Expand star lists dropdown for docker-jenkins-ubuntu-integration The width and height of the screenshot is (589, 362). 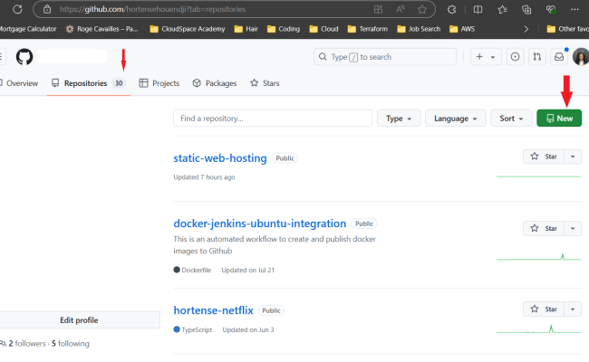573,228
